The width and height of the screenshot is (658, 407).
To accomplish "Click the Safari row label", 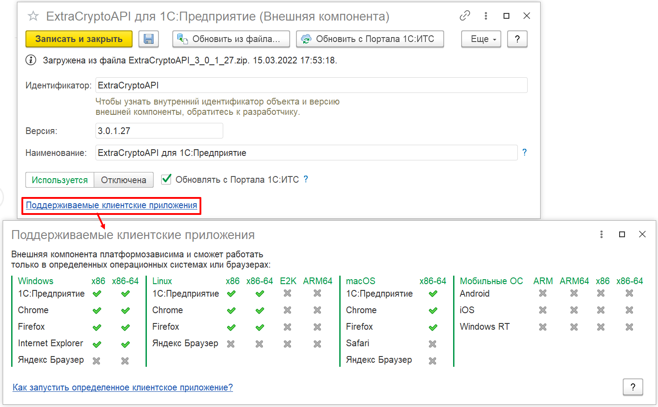I will (x=358, y=343).
